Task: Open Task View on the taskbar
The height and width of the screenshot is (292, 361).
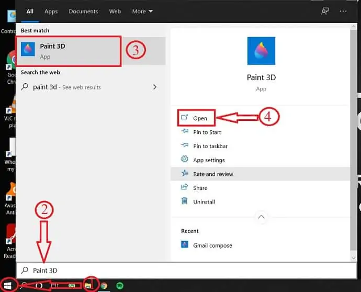Action: tap(55, 286)
